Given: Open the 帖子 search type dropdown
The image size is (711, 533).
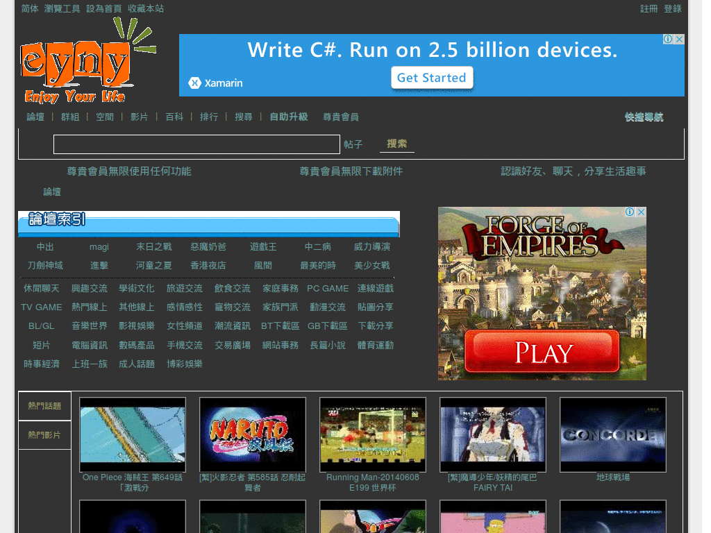Looking at the screenshot, I should [353, 144].
